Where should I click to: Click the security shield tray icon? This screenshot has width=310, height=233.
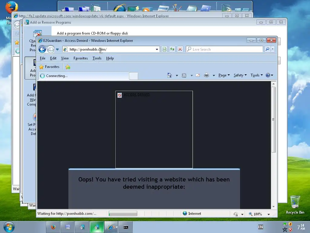tap(290, 224)
